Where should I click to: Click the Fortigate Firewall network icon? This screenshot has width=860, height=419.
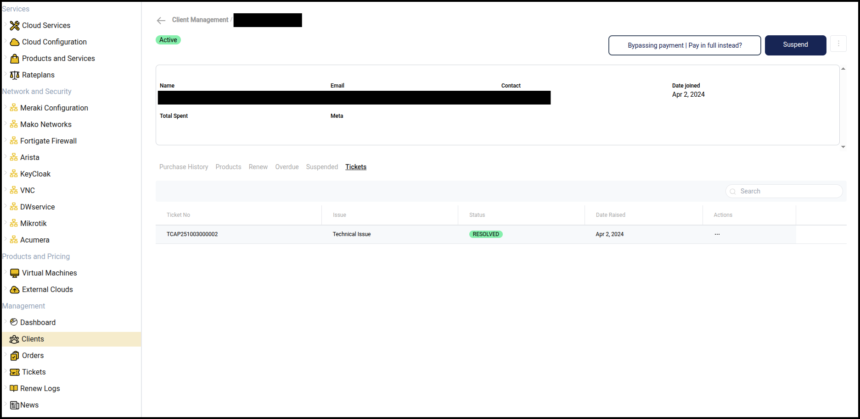[14, 141]
